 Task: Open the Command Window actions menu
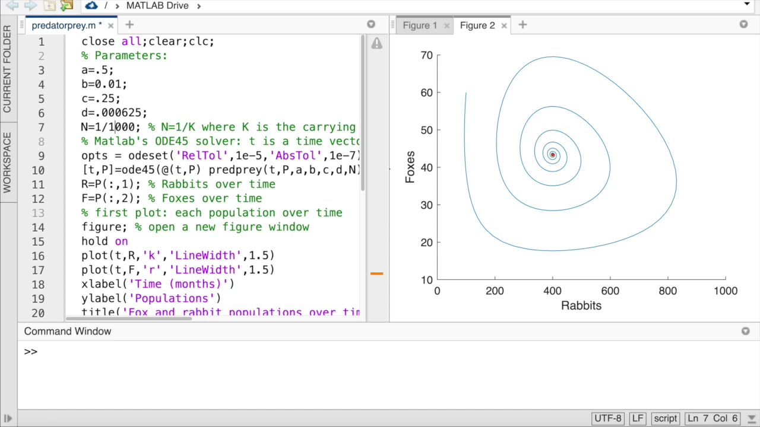click(x=746, y=331)
